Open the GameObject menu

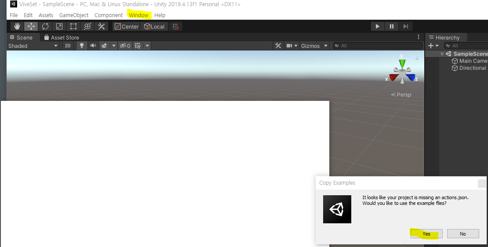74,15
